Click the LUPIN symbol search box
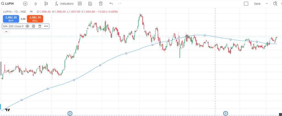Screen dimensions: 282x116 pos(9,4)
